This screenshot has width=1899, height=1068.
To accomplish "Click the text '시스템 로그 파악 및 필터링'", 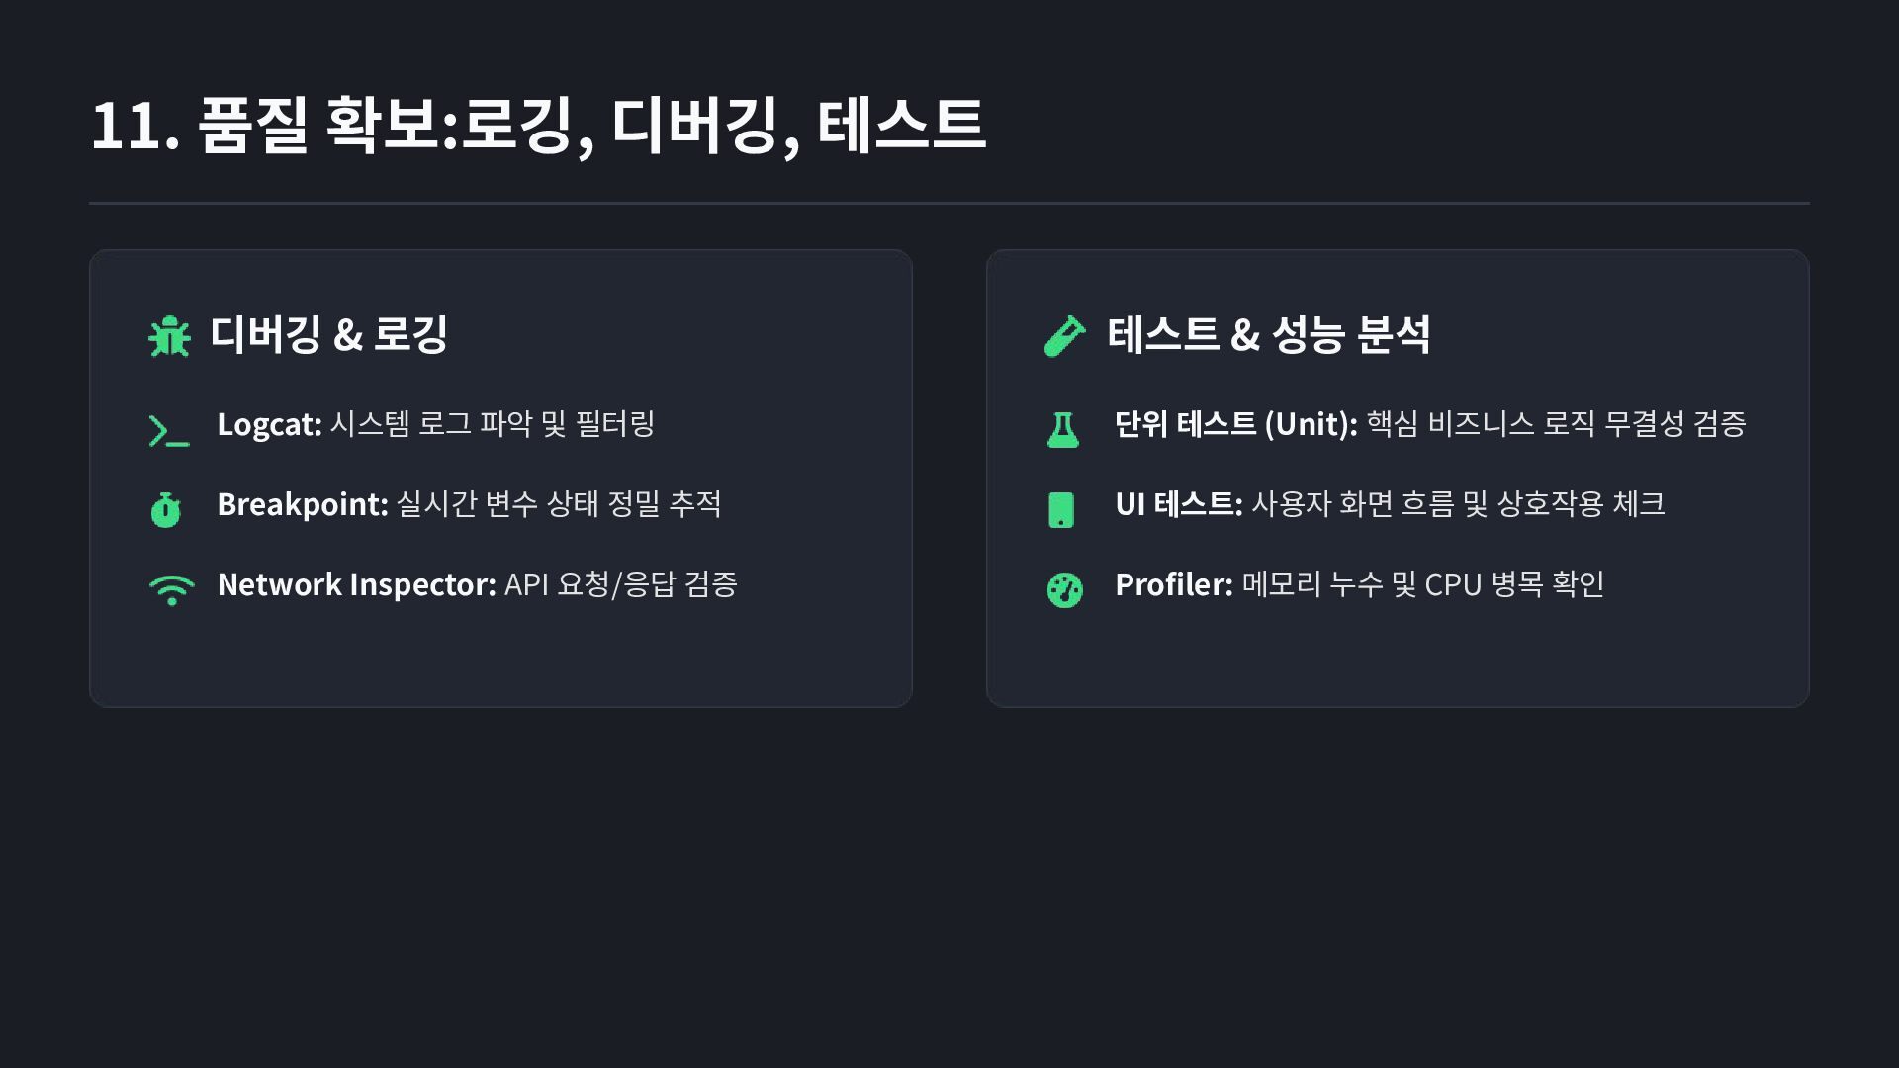I will 493,424.
